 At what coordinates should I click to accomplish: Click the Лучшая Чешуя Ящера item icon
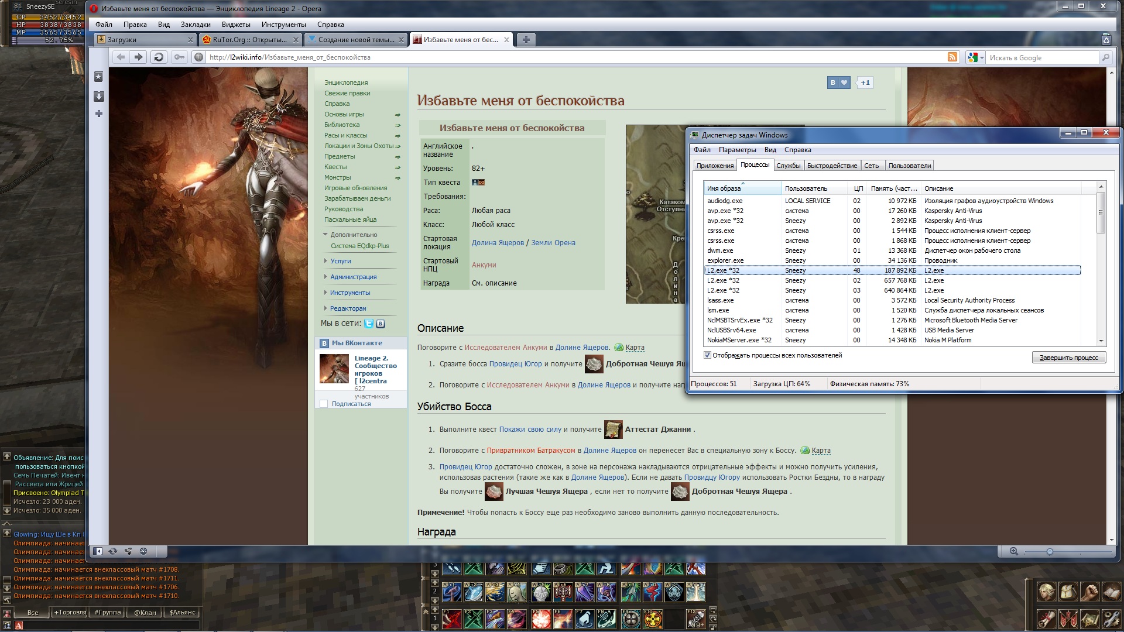tap(494, 492)
